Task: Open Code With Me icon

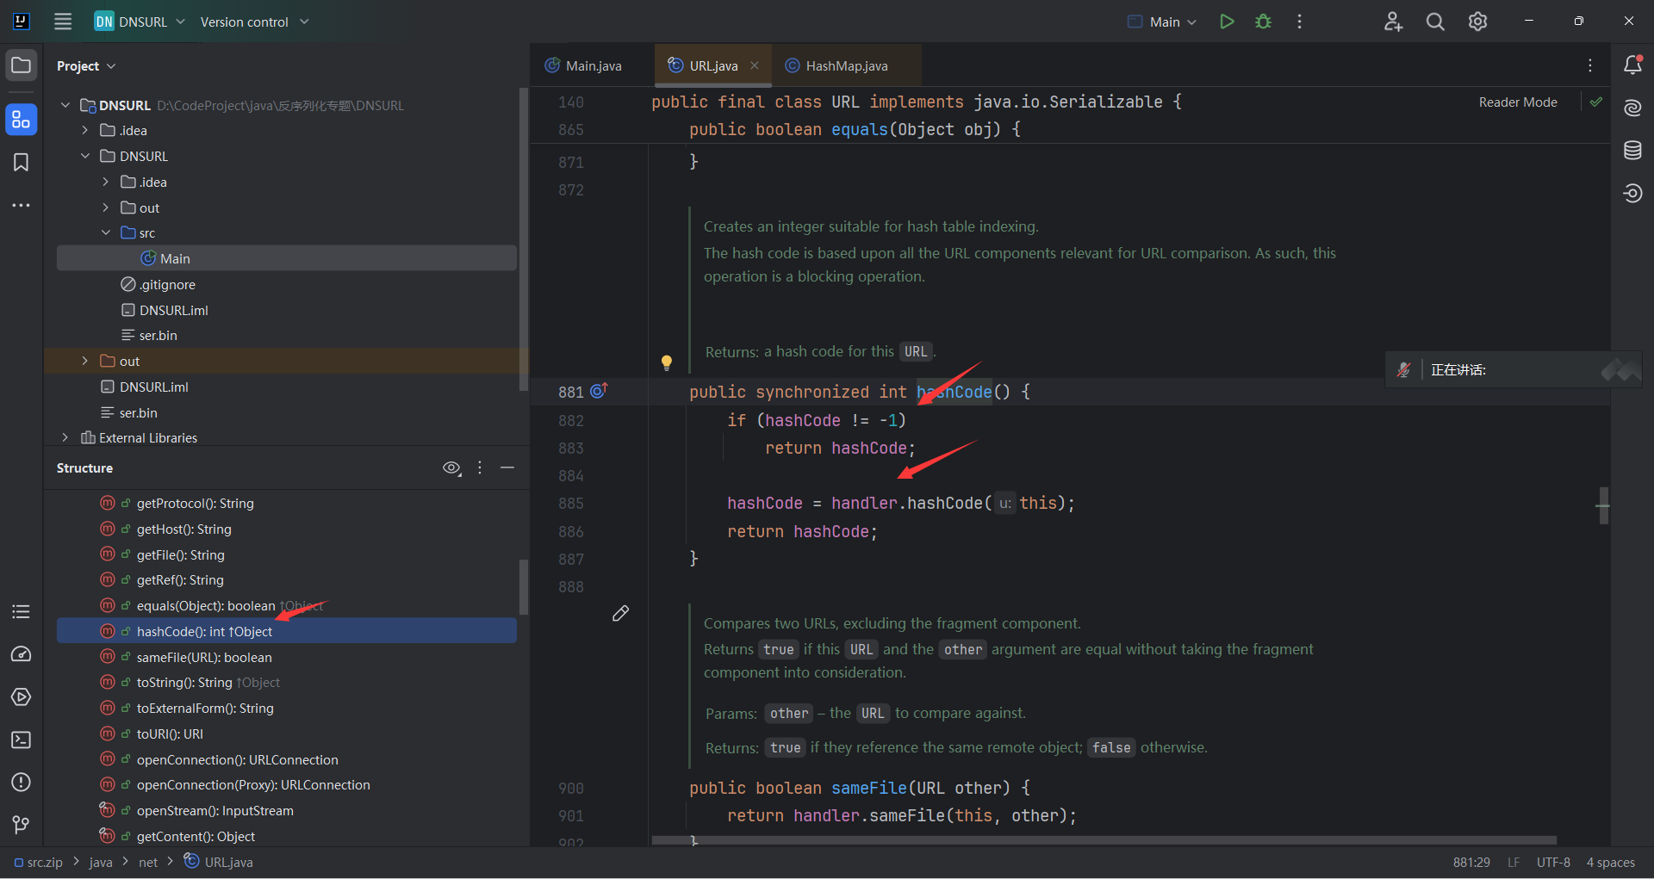Action: click(1393, 22)
